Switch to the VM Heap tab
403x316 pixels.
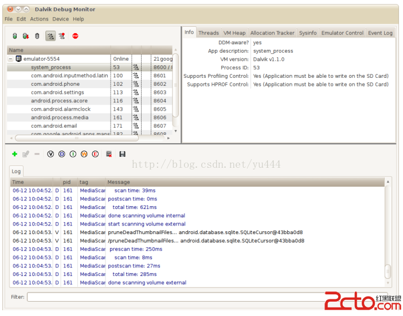[x=234, y=33]
